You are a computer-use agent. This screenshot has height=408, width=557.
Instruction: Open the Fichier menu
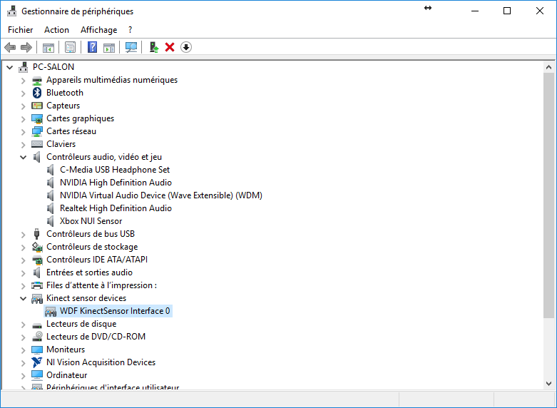pos(20,30)
